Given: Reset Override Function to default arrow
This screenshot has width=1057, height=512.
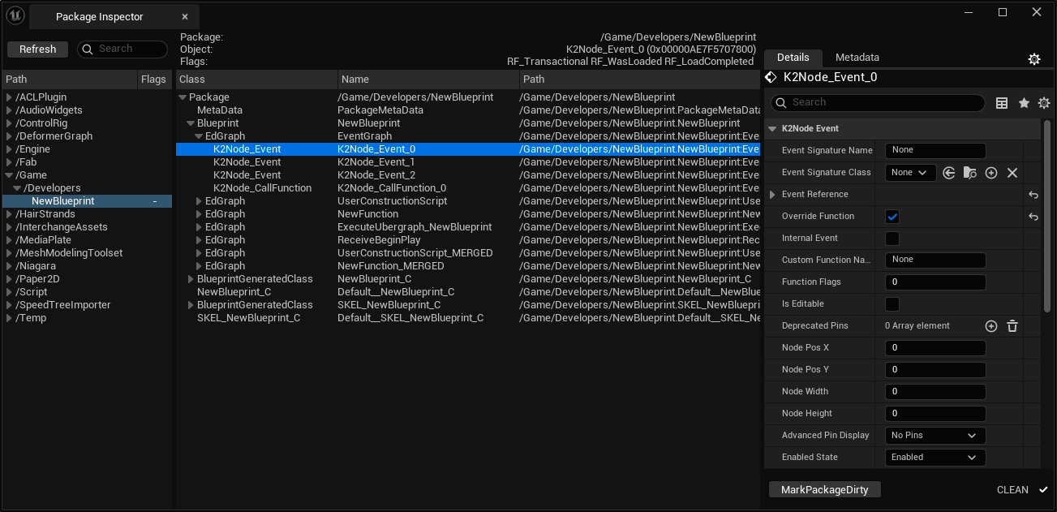Looking at the screenshot, I should (1033, 217).
